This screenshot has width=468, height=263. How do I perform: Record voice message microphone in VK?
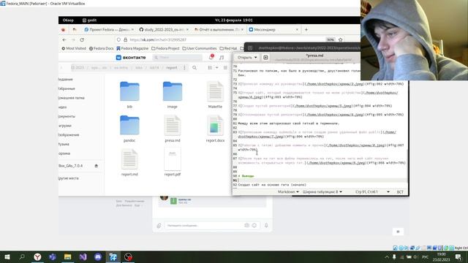pos(266,226)
